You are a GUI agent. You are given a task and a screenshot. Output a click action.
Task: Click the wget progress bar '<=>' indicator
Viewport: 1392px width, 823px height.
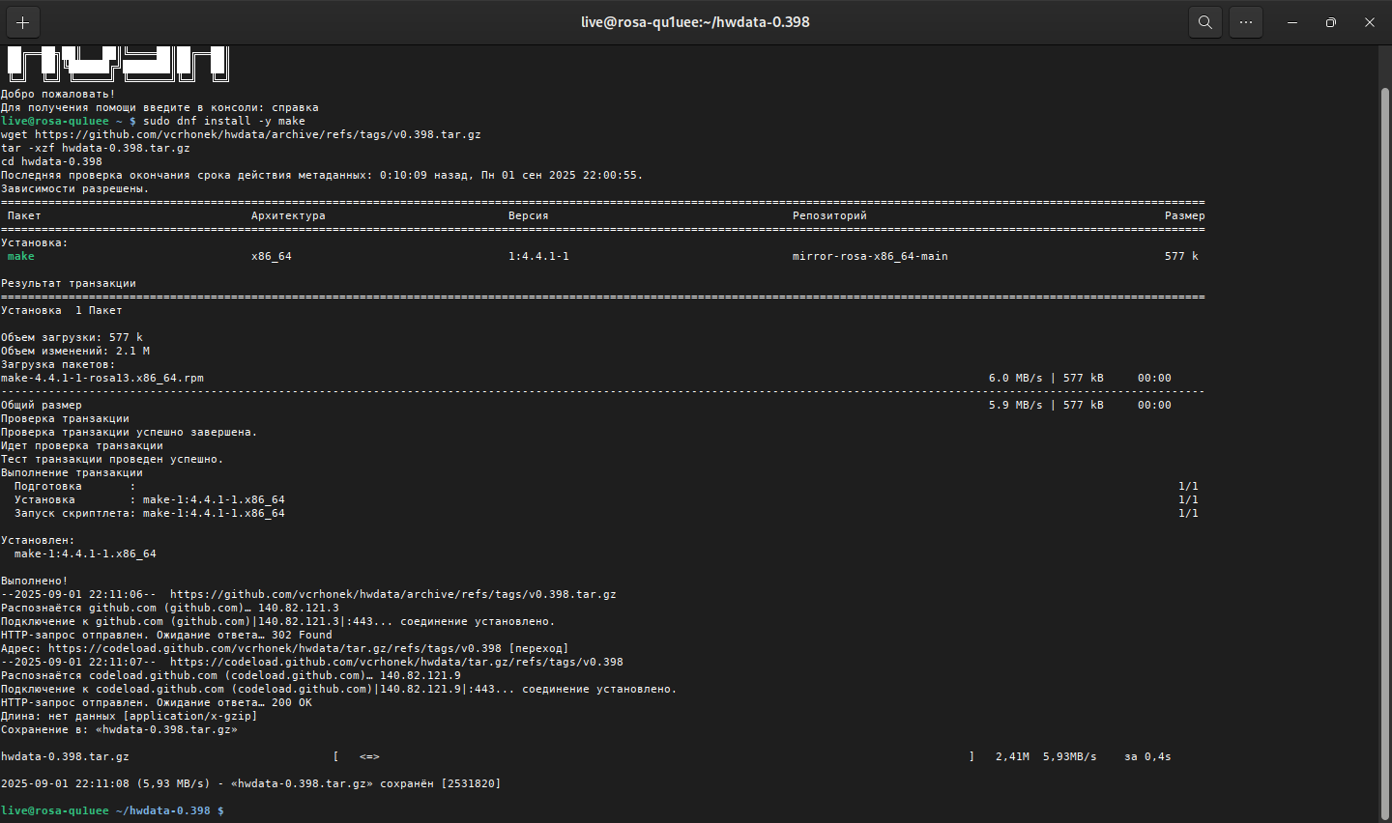point(369,756)
